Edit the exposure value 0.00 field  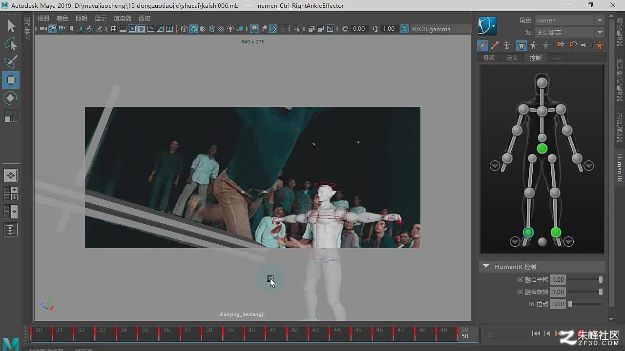click(359, 29)
